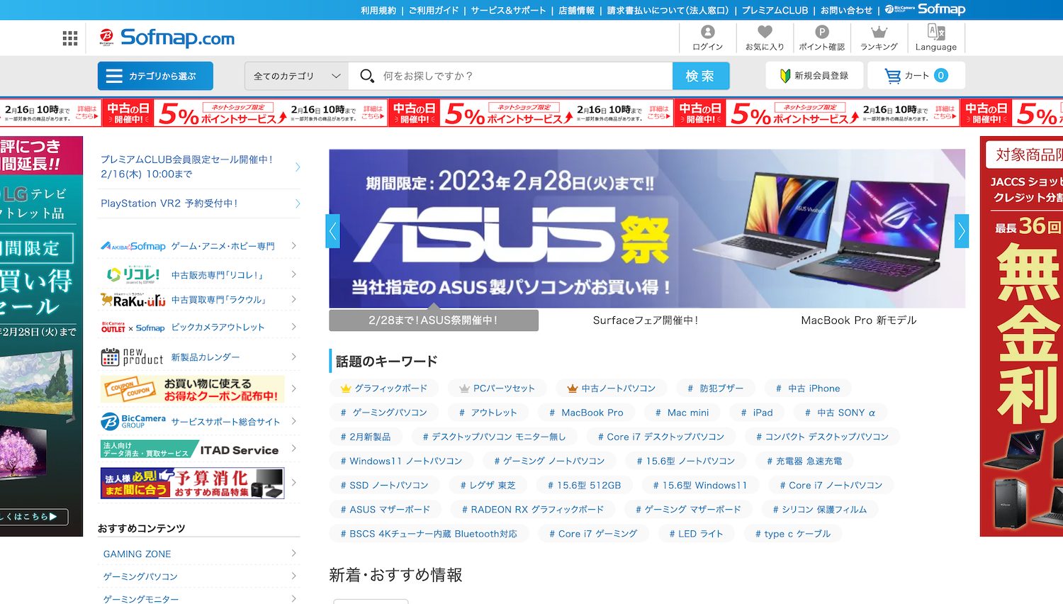Screen dimensions: 1063x604
Task: Click the apps grid icon beside the logo
Action: click(69, 38)
